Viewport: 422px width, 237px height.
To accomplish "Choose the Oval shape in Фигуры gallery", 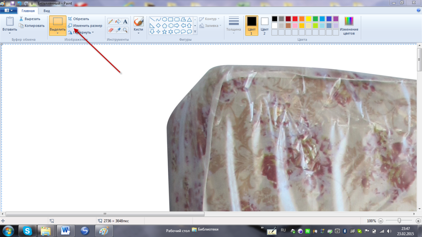I will 164,19.
